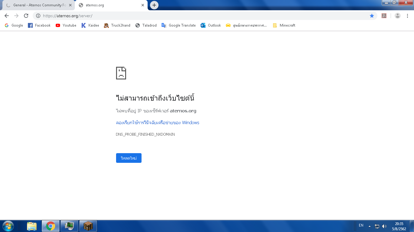Show hidden system tray icons
The height and width of the screenshot is (232, 414).
[369, 226]
